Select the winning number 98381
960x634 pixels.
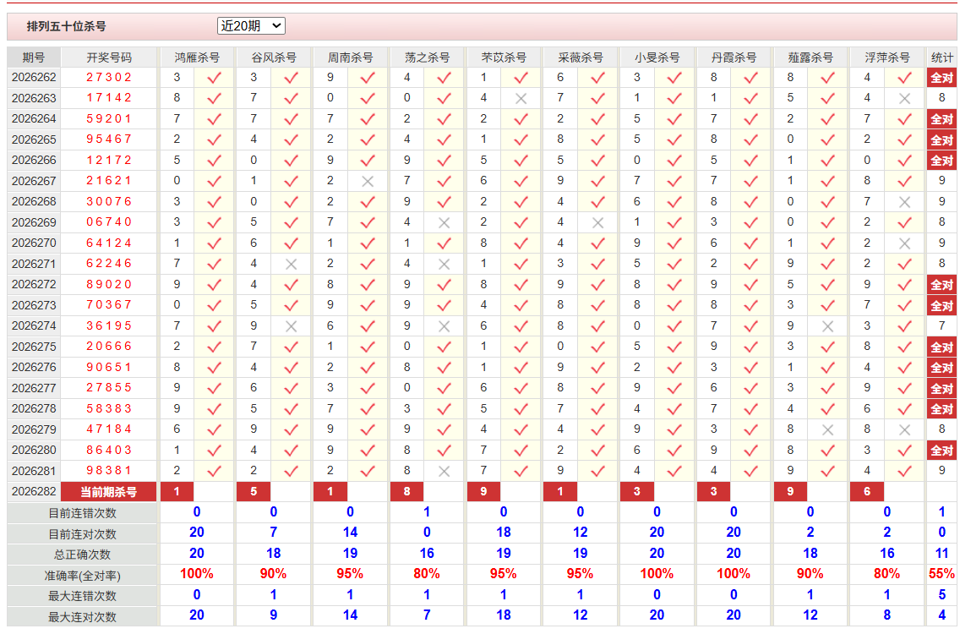pos(109,471)
